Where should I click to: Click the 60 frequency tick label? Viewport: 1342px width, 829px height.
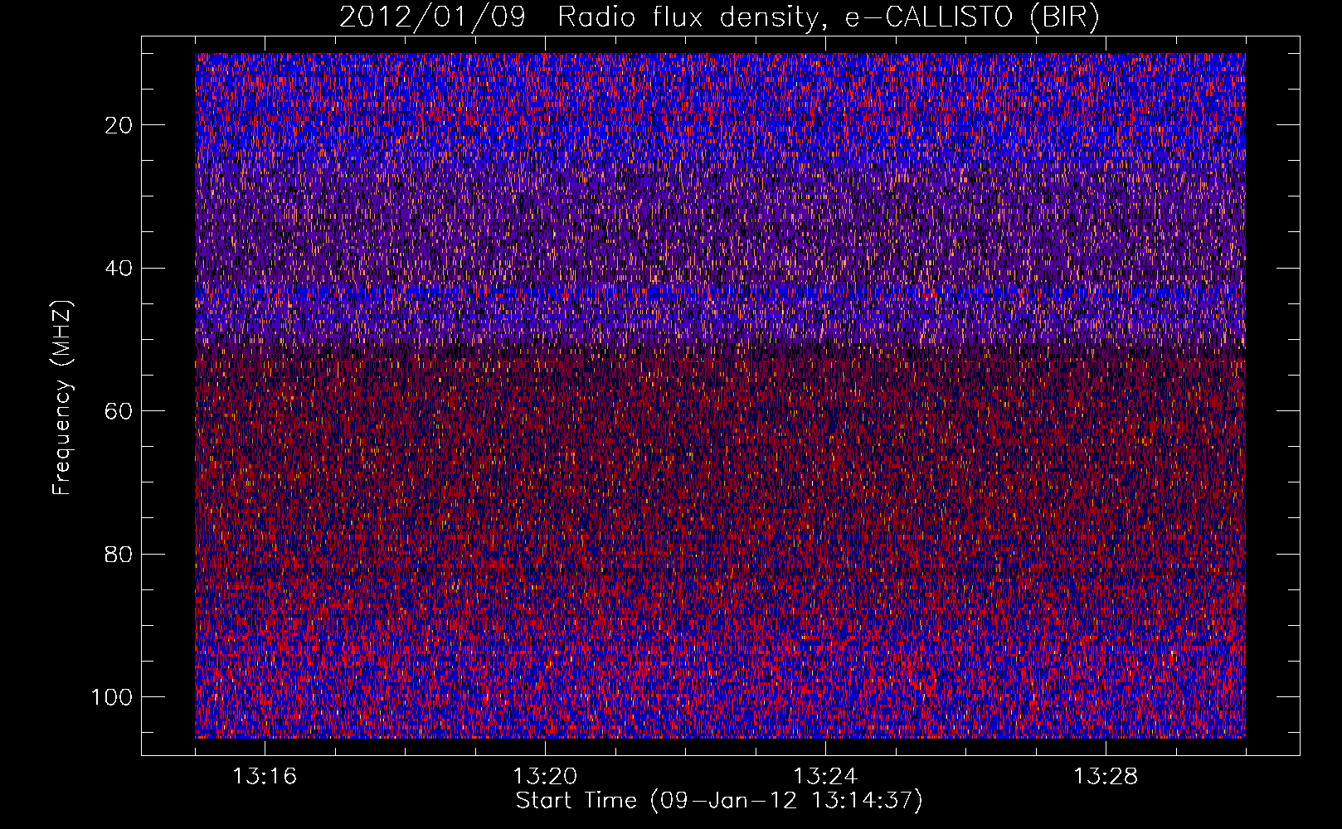[119, 411]
